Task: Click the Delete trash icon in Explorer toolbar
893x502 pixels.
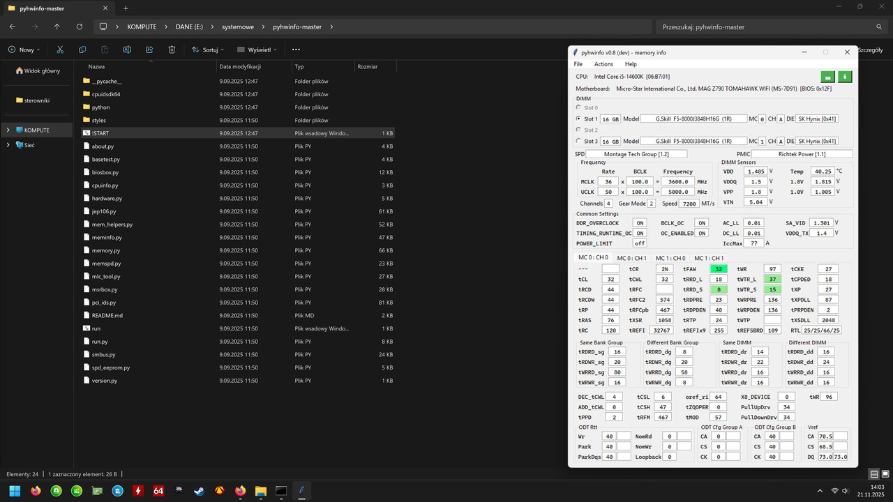Action: (x=172, y=50)
